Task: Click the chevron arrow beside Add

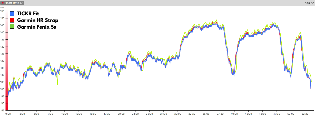Action: [312, 3]
